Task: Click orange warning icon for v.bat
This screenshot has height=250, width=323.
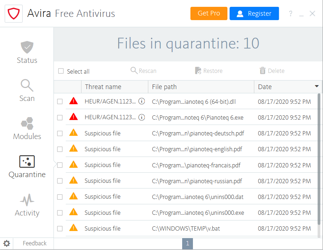Action: [74, 228]
